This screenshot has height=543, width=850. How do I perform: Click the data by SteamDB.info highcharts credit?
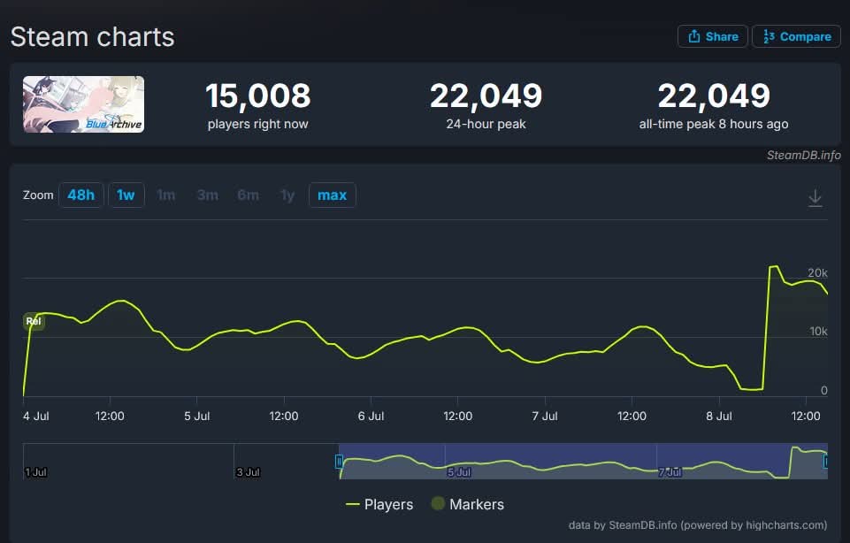click(698, 525)
